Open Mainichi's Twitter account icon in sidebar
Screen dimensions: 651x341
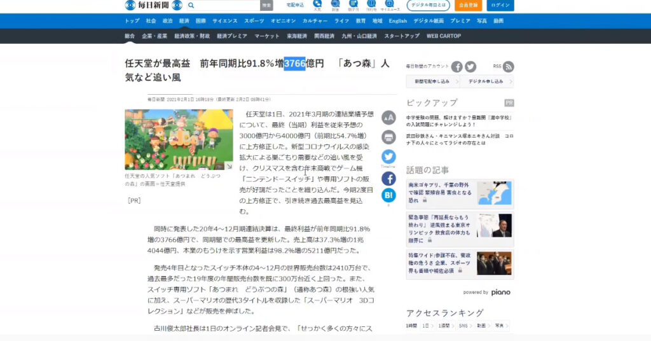coord(470,66)
